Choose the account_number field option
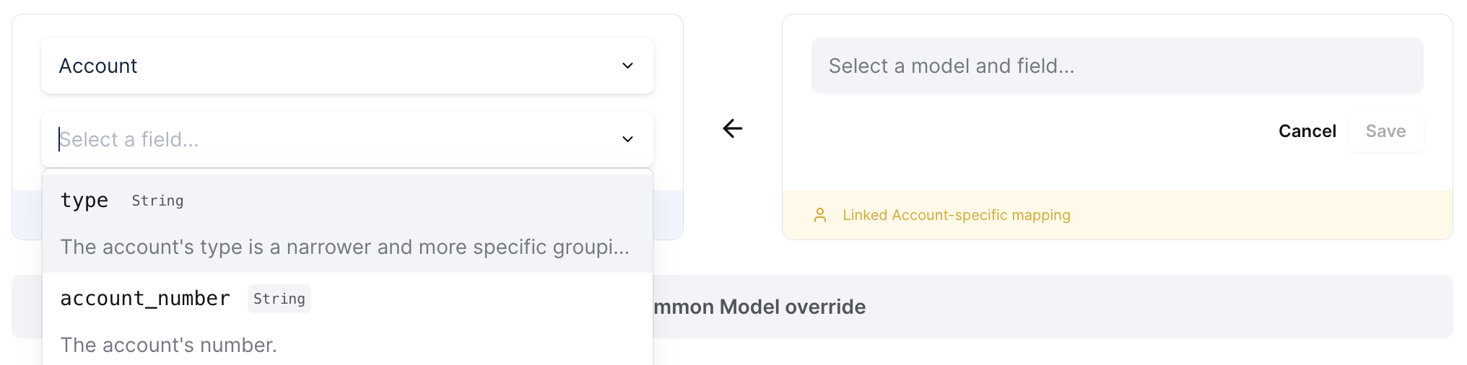 click(x=145, y=299)
